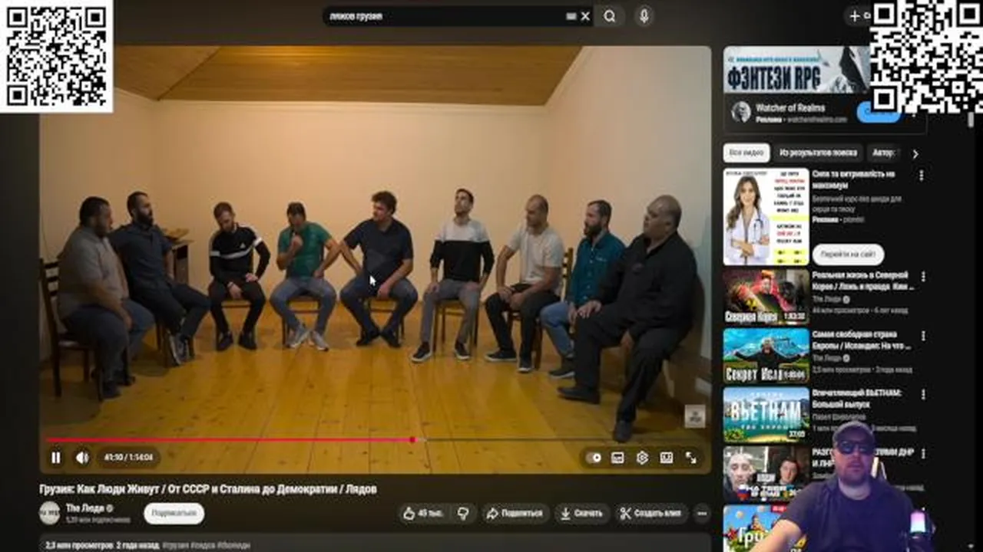983x552 pixels.
Task: Open the doctor ad thumbnail
Action: coord(766,217)
